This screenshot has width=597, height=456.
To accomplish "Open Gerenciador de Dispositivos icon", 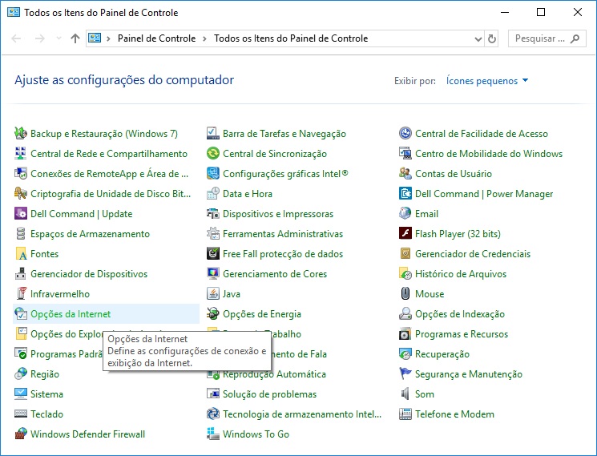I will [x=21, y=273].
